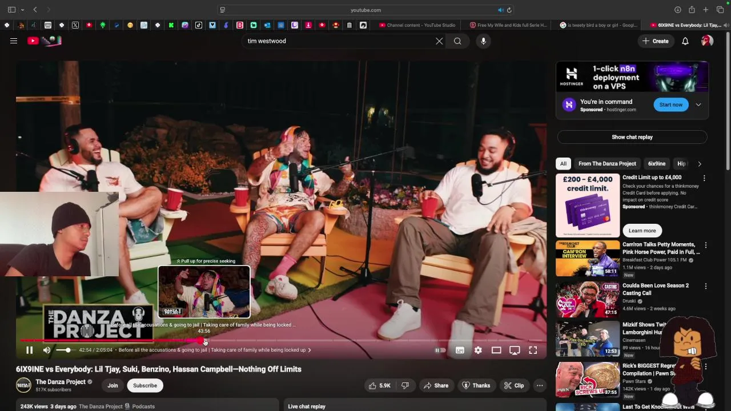Image resolution: width=731 pixels, height=411 pixels.
Task: Open The Danza Project channel name link
Action: 61,382
